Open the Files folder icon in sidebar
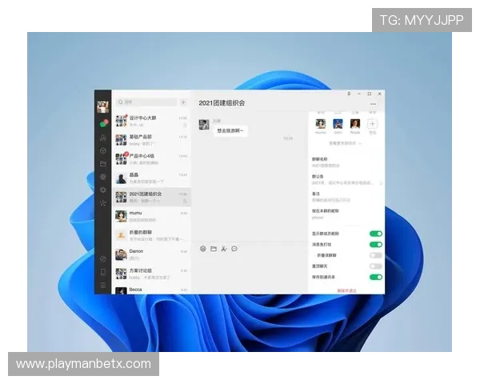 [103, 163]
